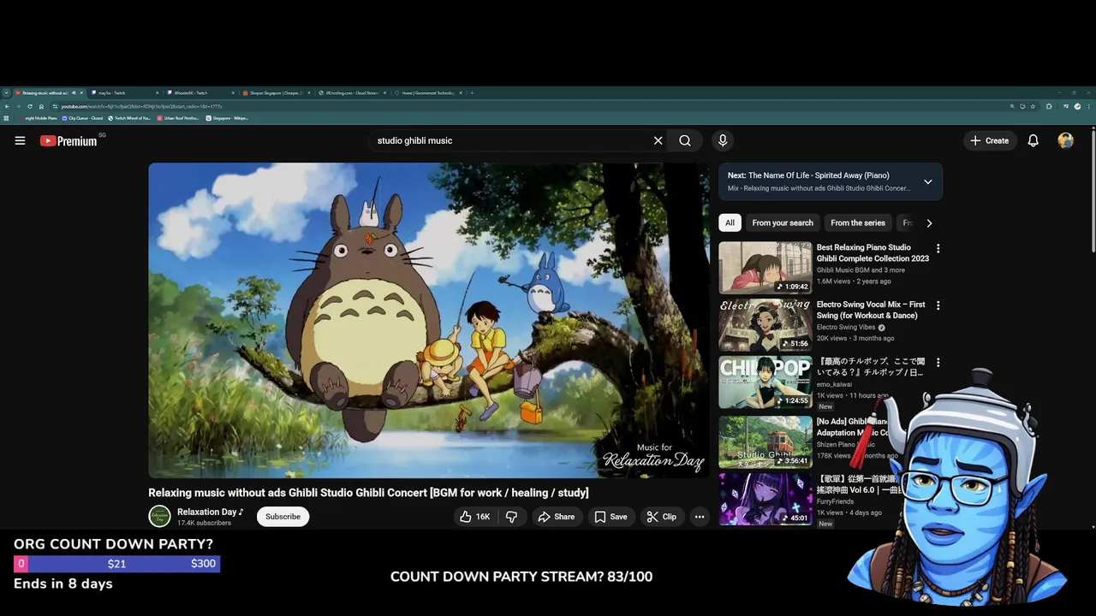Screen dimensions: 1096x616
Task: Open options for Best Relaxing Piano Ghibli video
Action: click(x=938, y=248)
